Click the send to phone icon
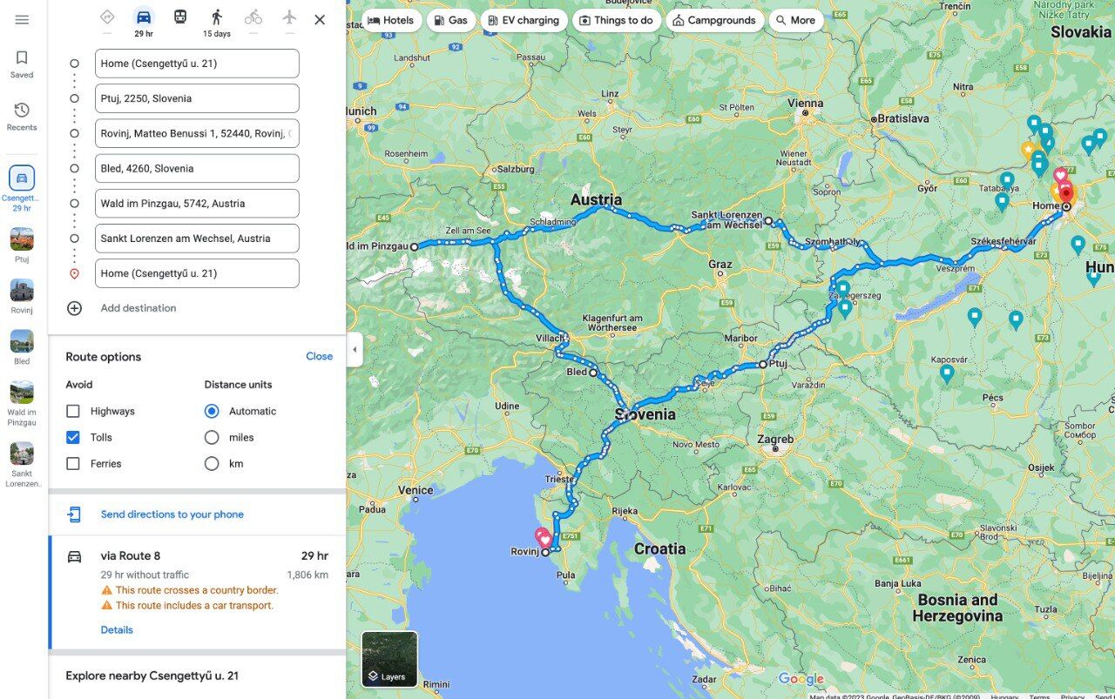The width and height of the screenshot is (1115, 699). pyautogui.click(x=74, y=514)
